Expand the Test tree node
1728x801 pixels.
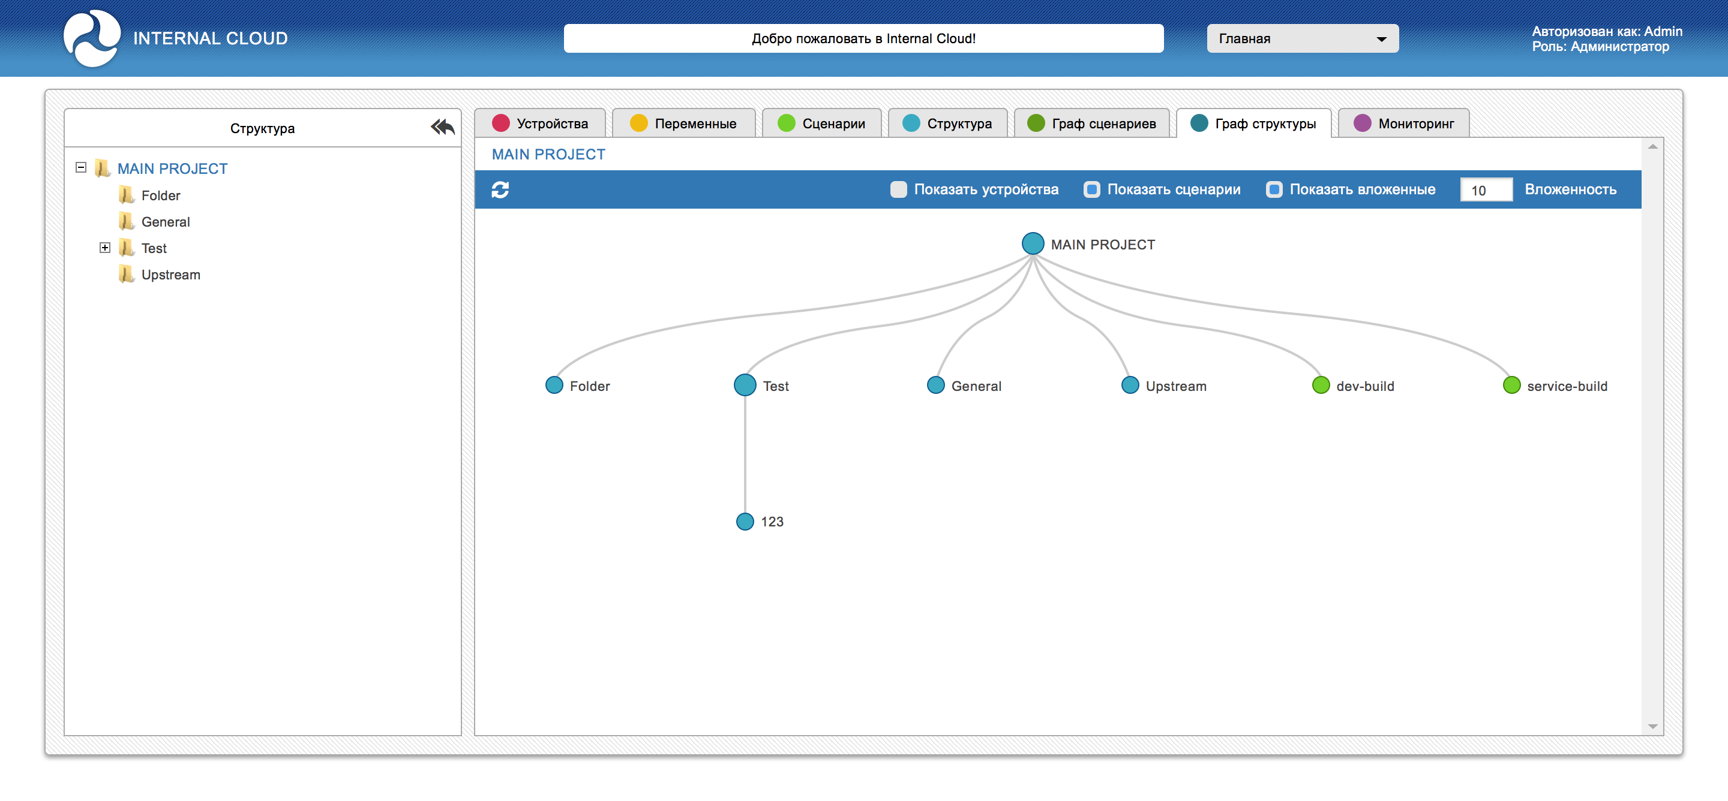[104, 248]
